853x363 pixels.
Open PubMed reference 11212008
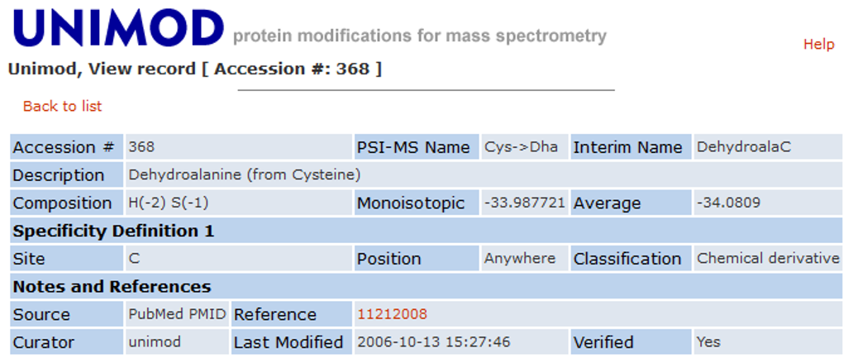[x=392, y=314]
